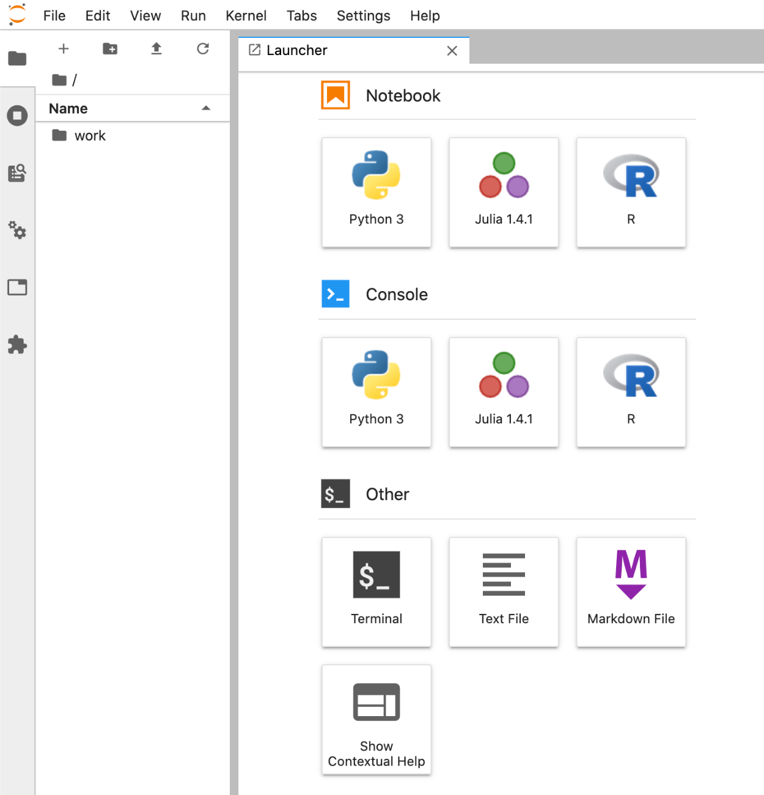
Task: Launch a Python 3 notebook
Action: 376,193
